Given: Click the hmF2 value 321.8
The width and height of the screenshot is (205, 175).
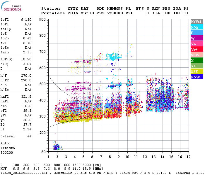Looking at the screenshot, I should pos(26,97).
